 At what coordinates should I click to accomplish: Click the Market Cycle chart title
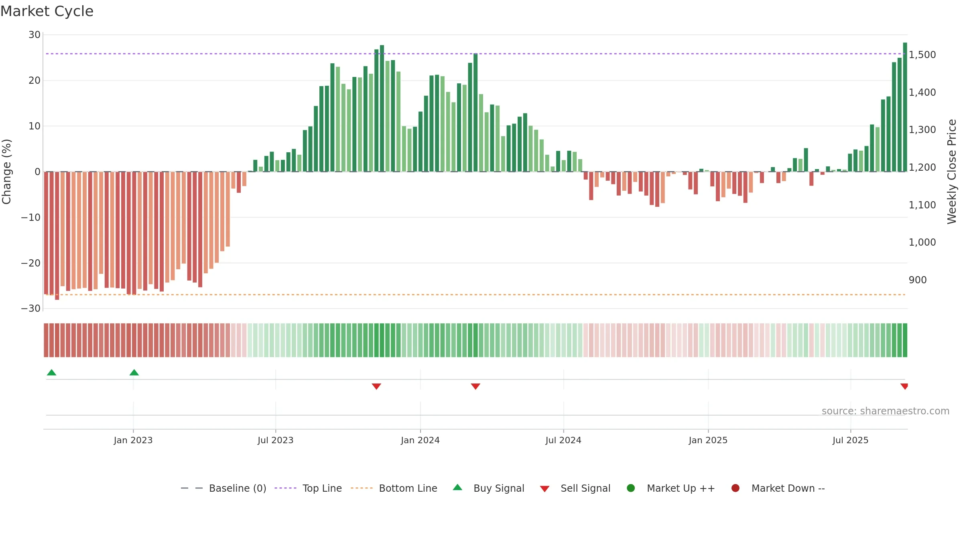point(47,11)
